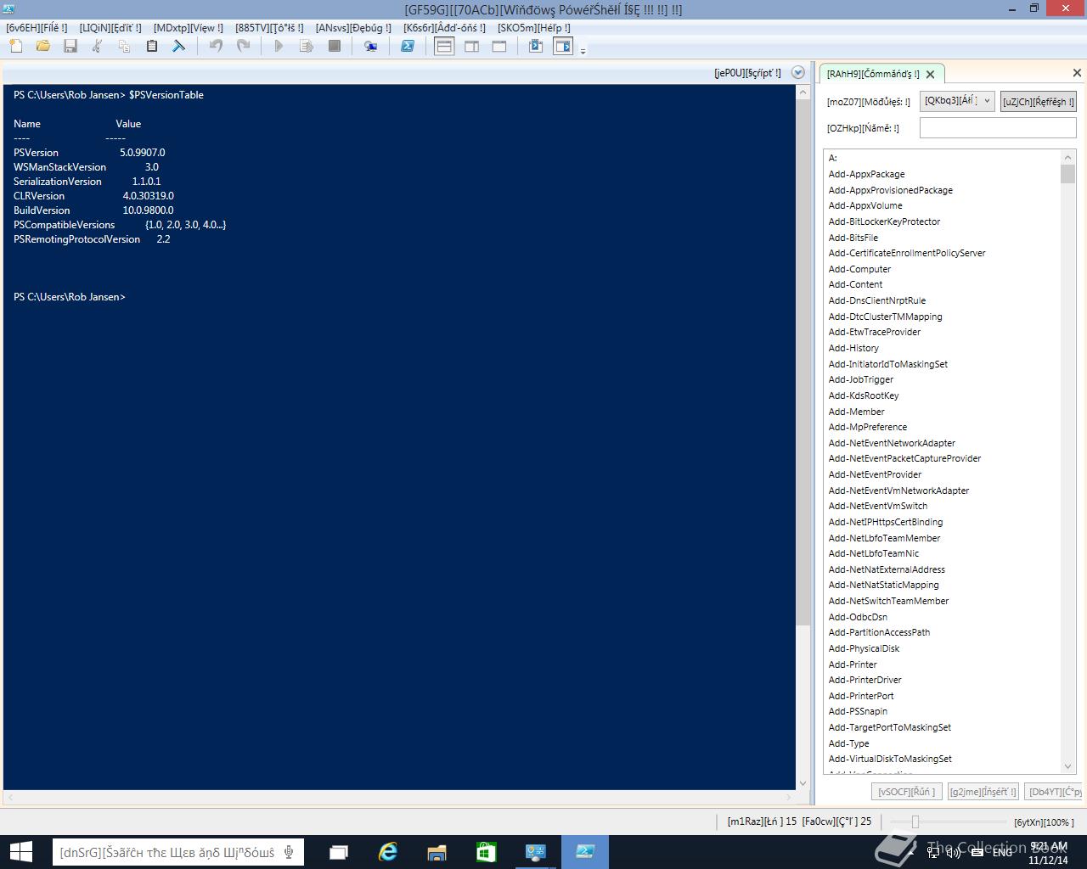Close the Commands tab with its X

931,74
